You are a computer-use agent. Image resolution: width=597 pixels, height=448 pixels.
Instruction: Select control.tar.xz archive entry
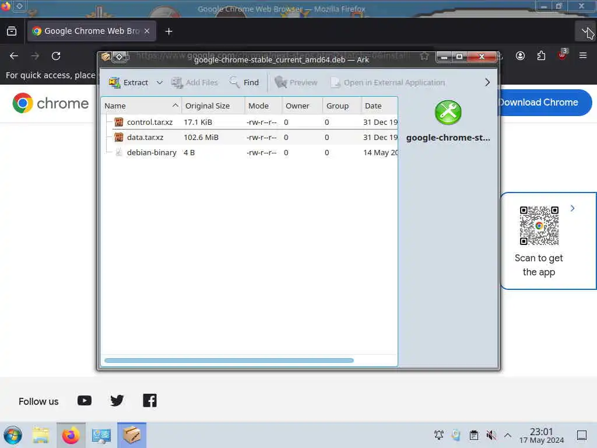pyautogui.click(x=150, y=122)
